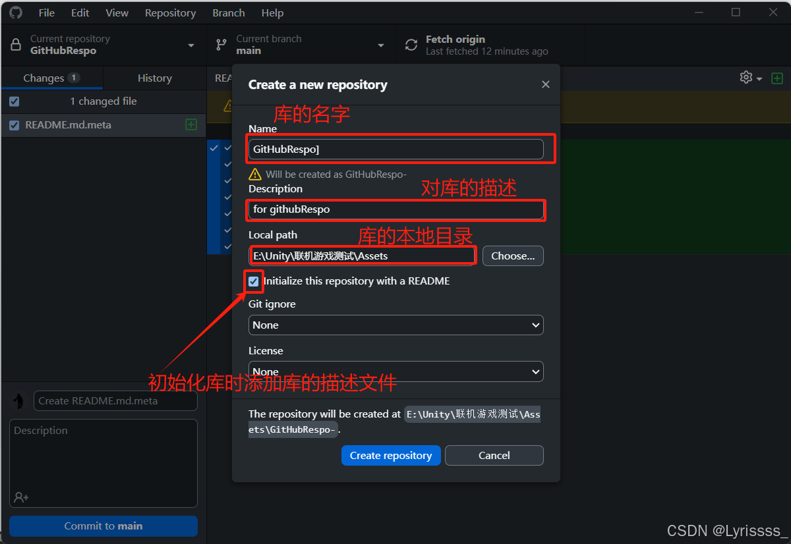Click the git branch icon
This screenshot has height=544, width=791.
pos(221,45)
